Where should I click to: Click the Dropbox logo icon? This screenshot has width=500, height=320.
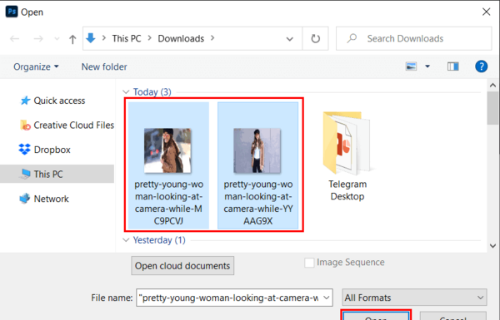(24, 149)
